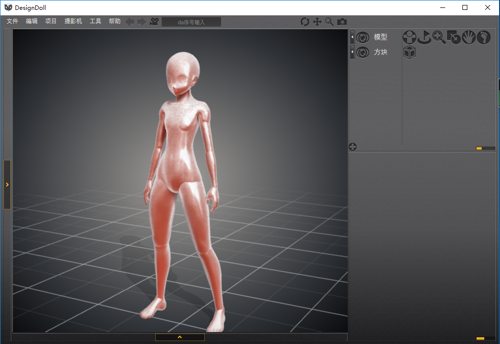Click the video camera icon

point(154,22)
